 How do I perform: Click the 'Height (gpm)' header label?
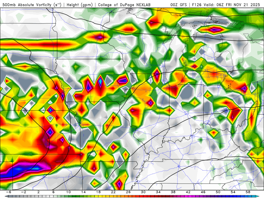click(80, 5)
